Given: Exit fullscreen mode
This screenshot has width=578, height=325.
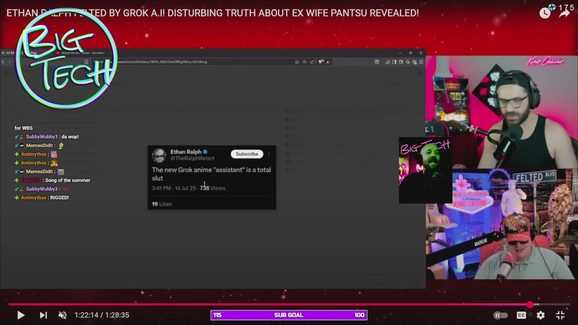Looking at the screenshot, I should pyautogui.click(x=560, y=315).
